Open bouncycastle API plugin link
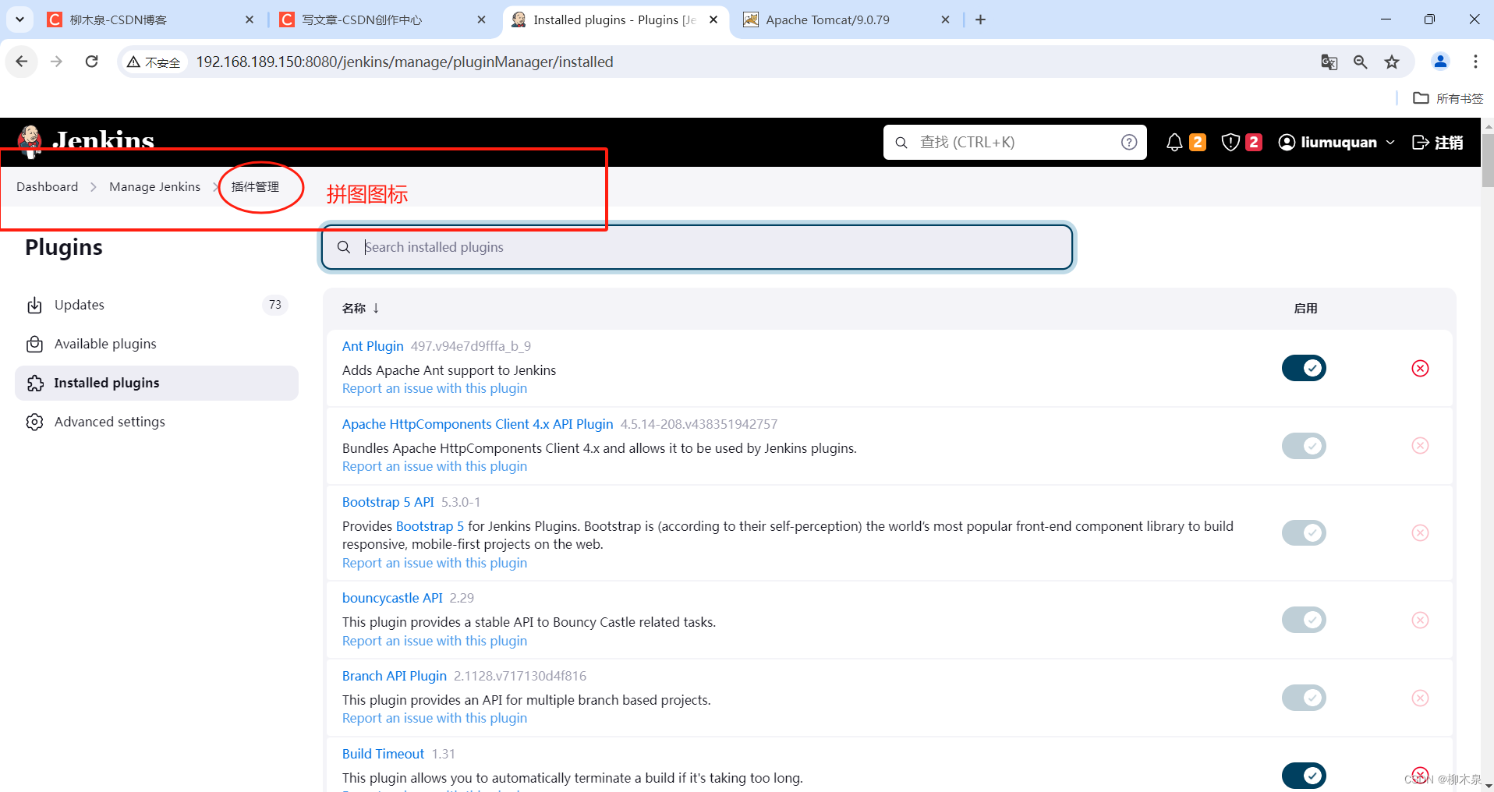 (392, 598)
